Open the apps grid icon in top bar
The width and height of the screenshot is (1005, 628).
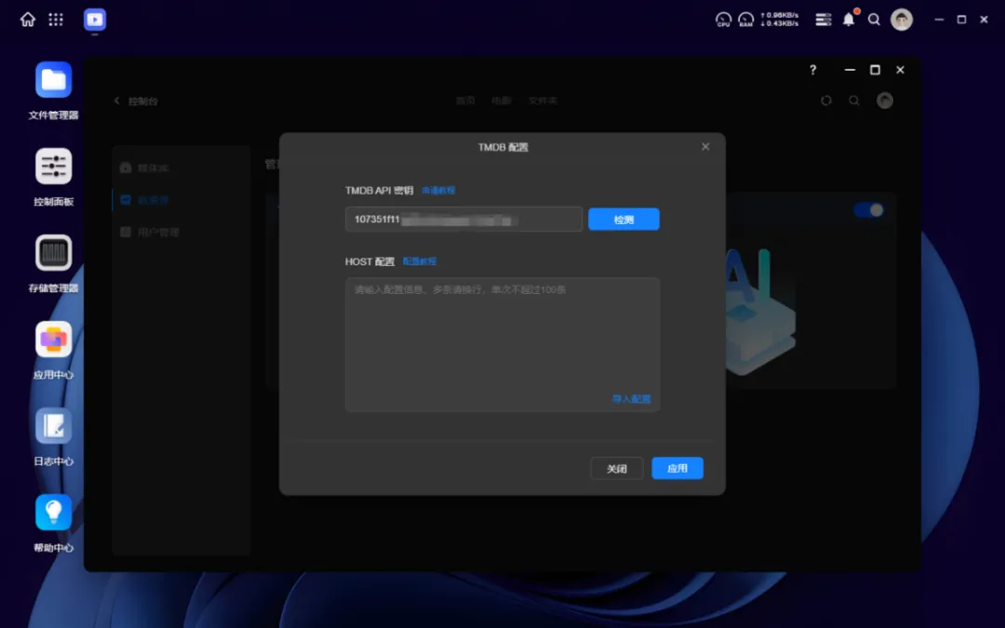tap(56, 20)
